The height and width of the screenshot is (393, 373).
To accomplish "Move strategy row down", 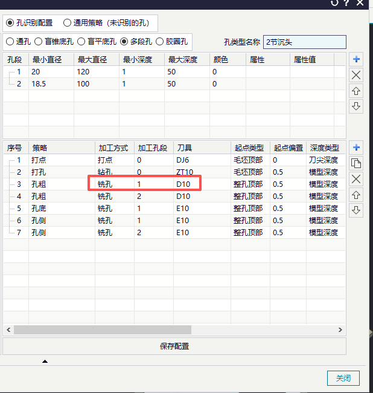I will click(x=356, y=210).
